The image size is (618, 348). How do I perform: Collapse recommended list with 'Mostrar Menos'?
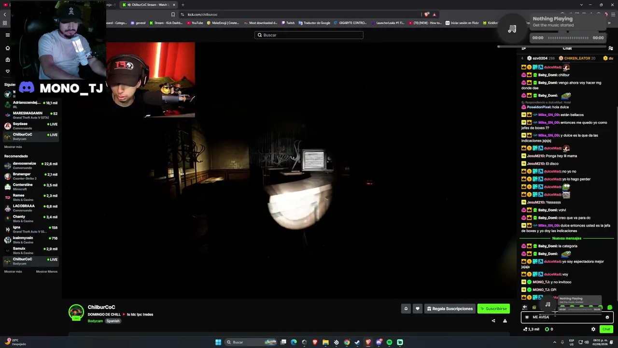[x=47, y=272]
